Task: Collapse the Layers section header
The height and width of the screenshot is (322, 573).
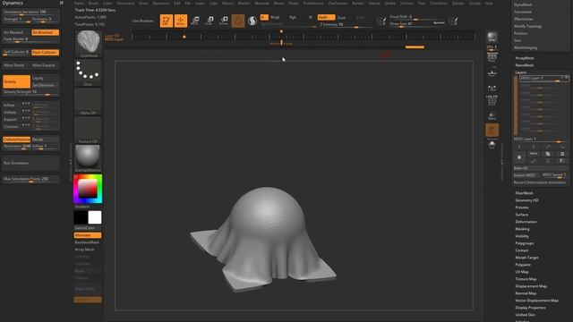Action: (x=521, y=72)
